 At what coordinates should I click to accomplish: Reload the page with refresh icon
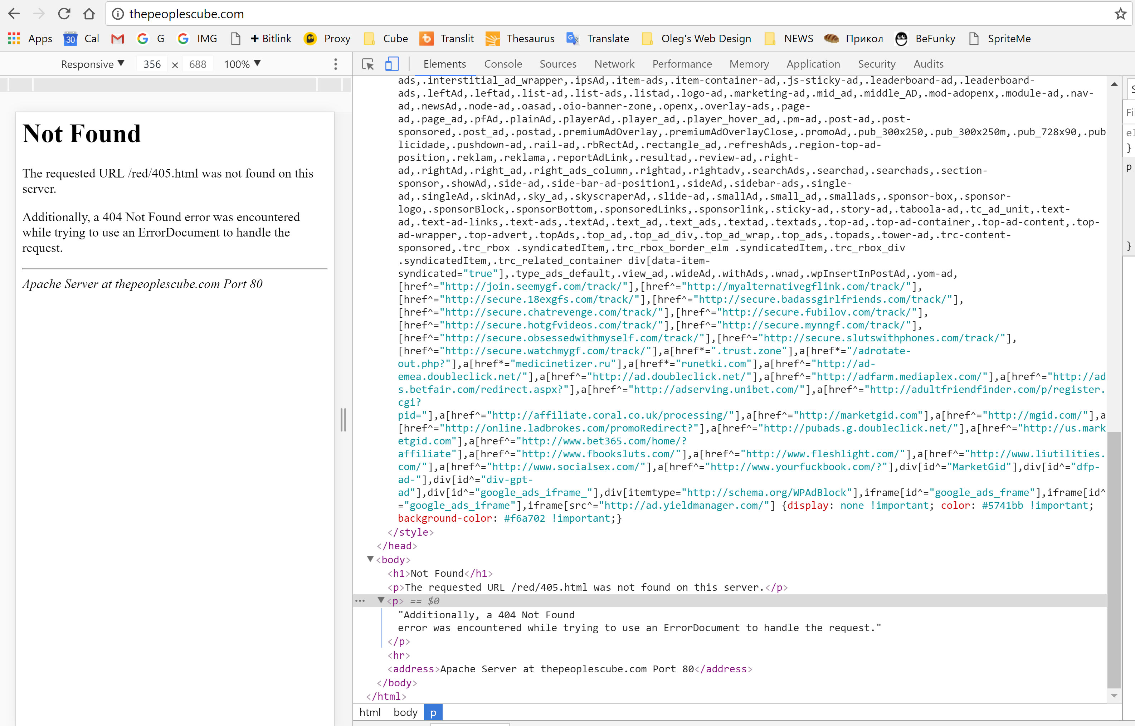[x=64, y=14]
